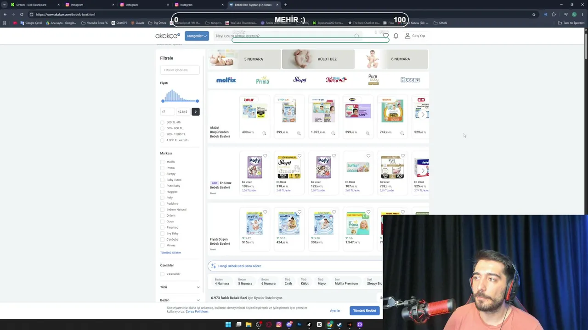This screenshot has height=330, width=588.
Task: Click the Tümünü Reddet cookie button
Action: [x=365, y=311]
